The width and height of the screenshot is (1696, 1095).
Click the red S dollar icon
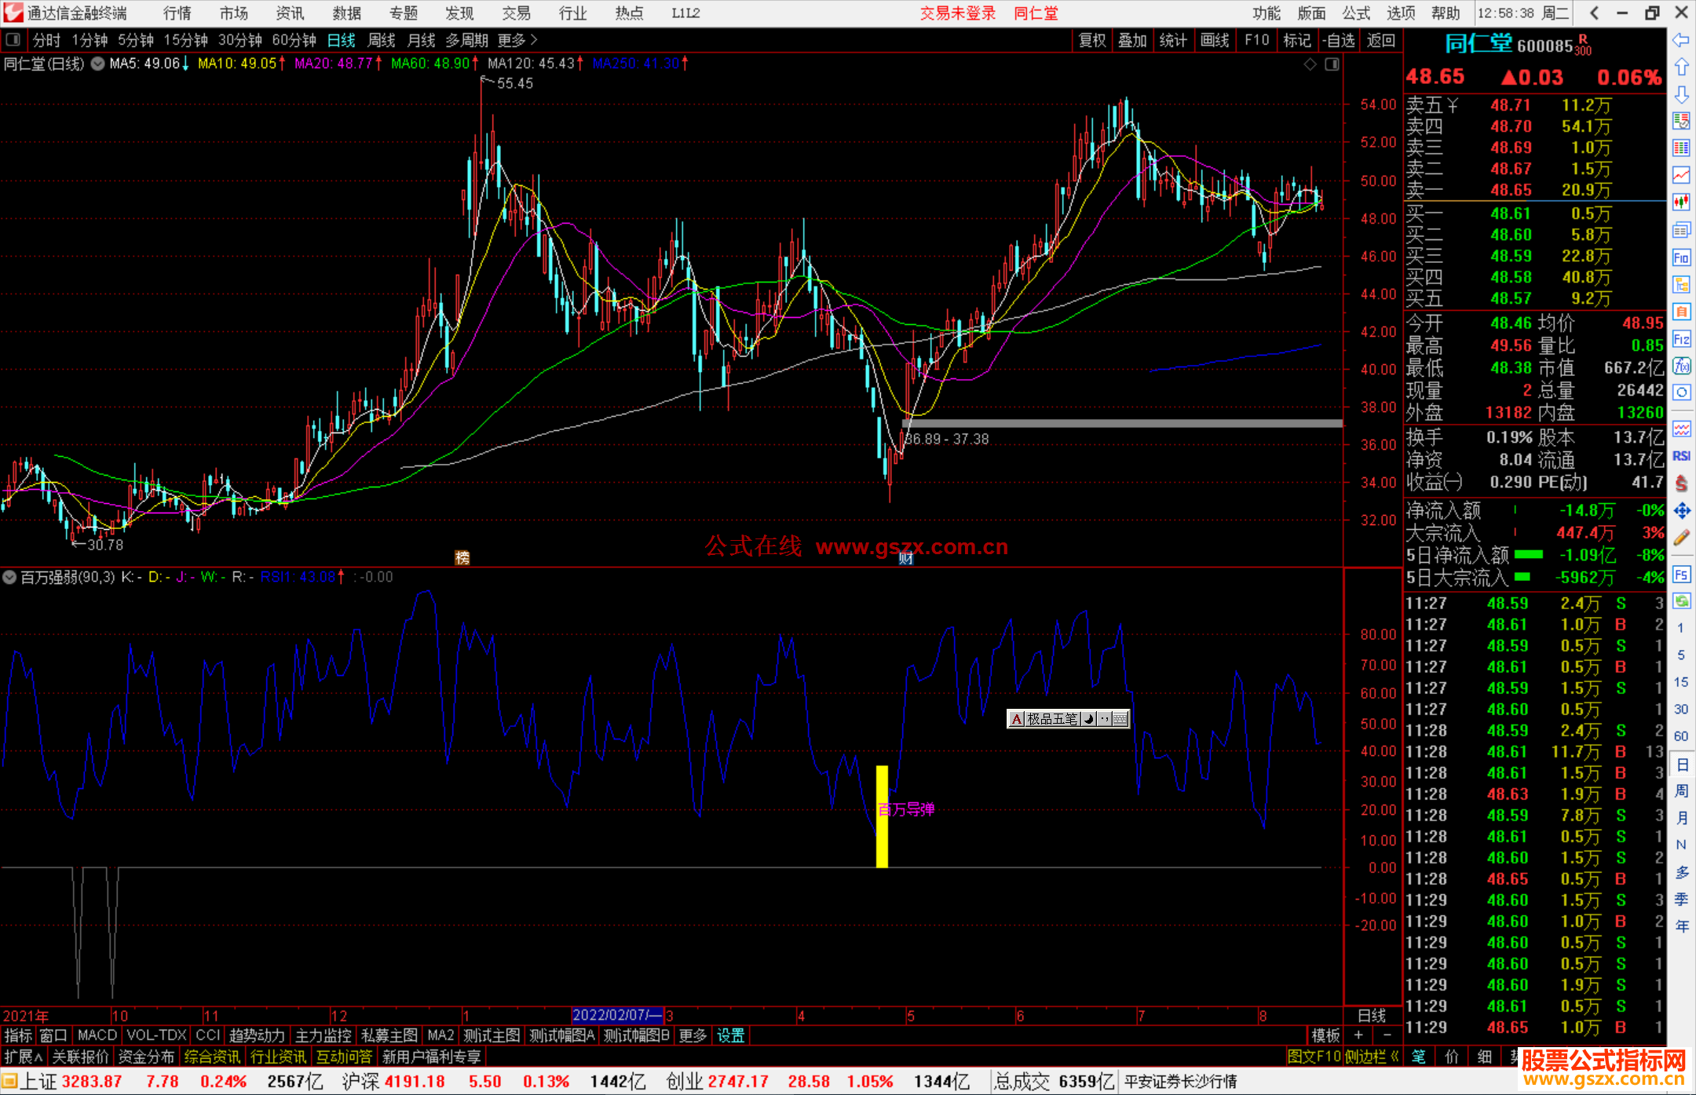pyautogui.click(x=1681, y=484)
